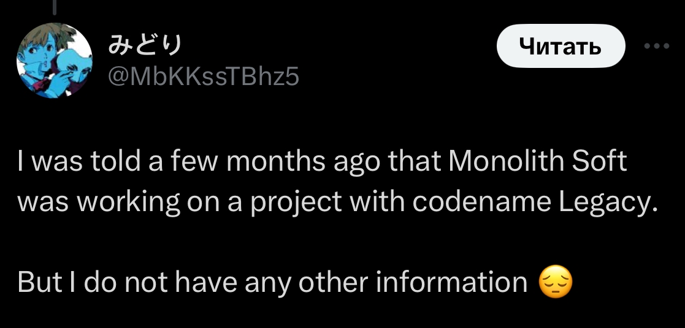
Task: Click the word "But" starting the last line
Action: point(37,281)
